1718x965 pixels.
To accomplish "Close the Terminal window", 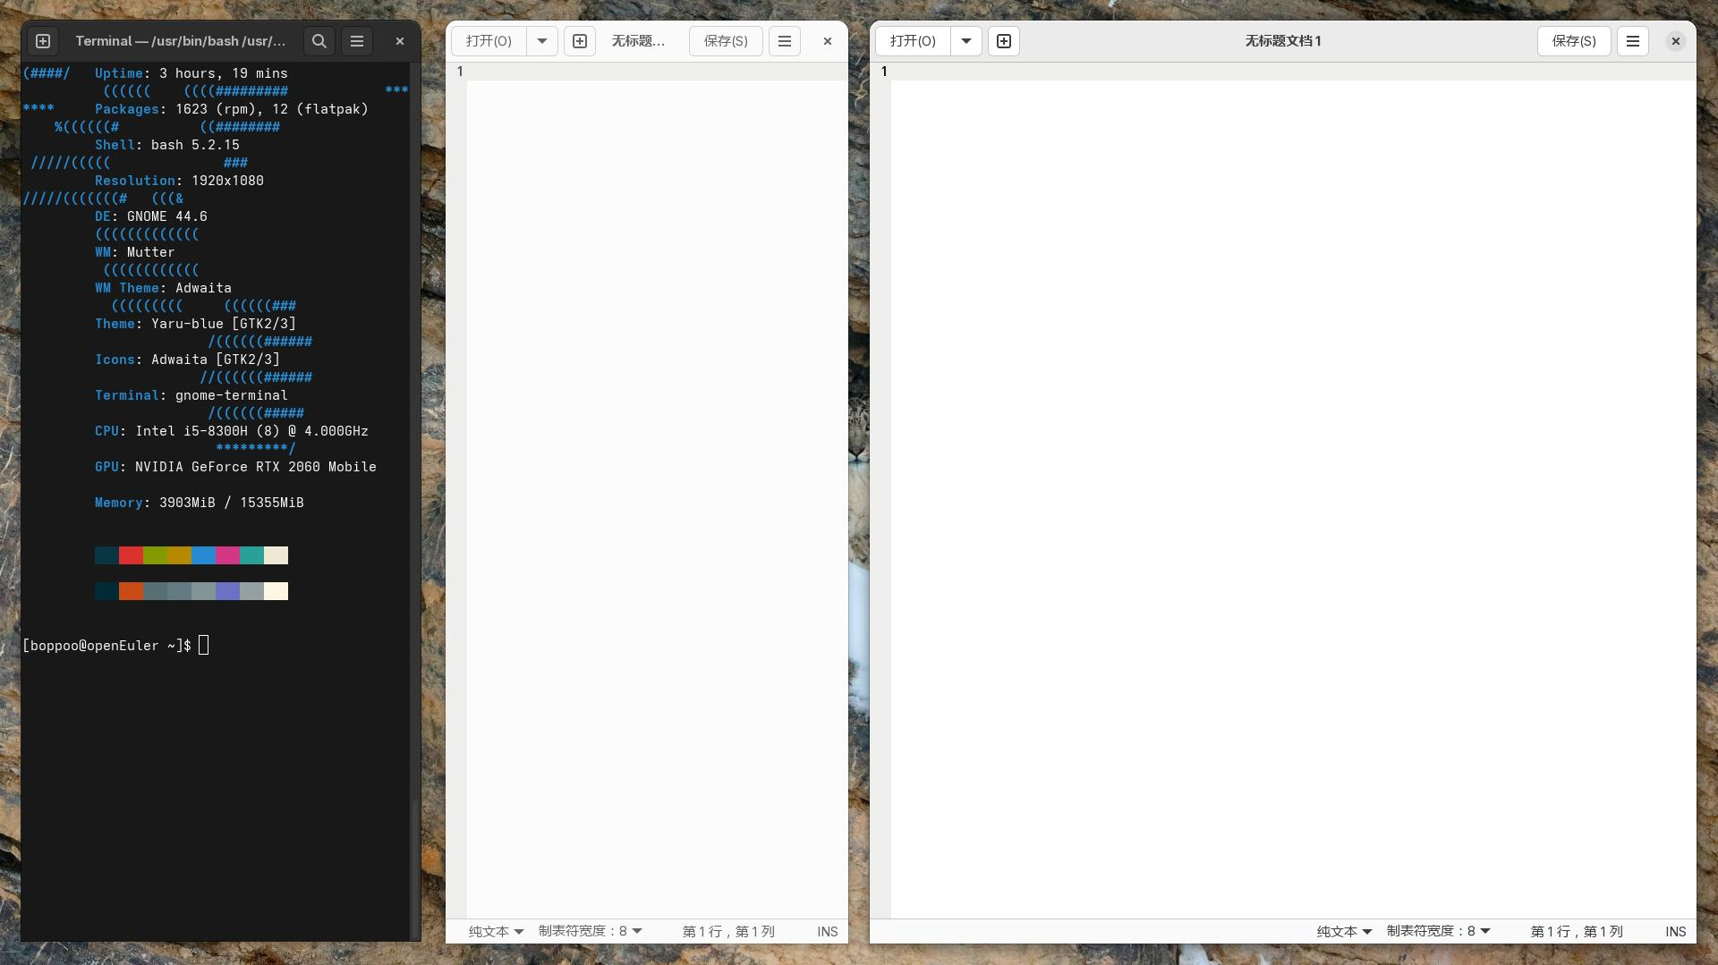I will click(400, 41).
